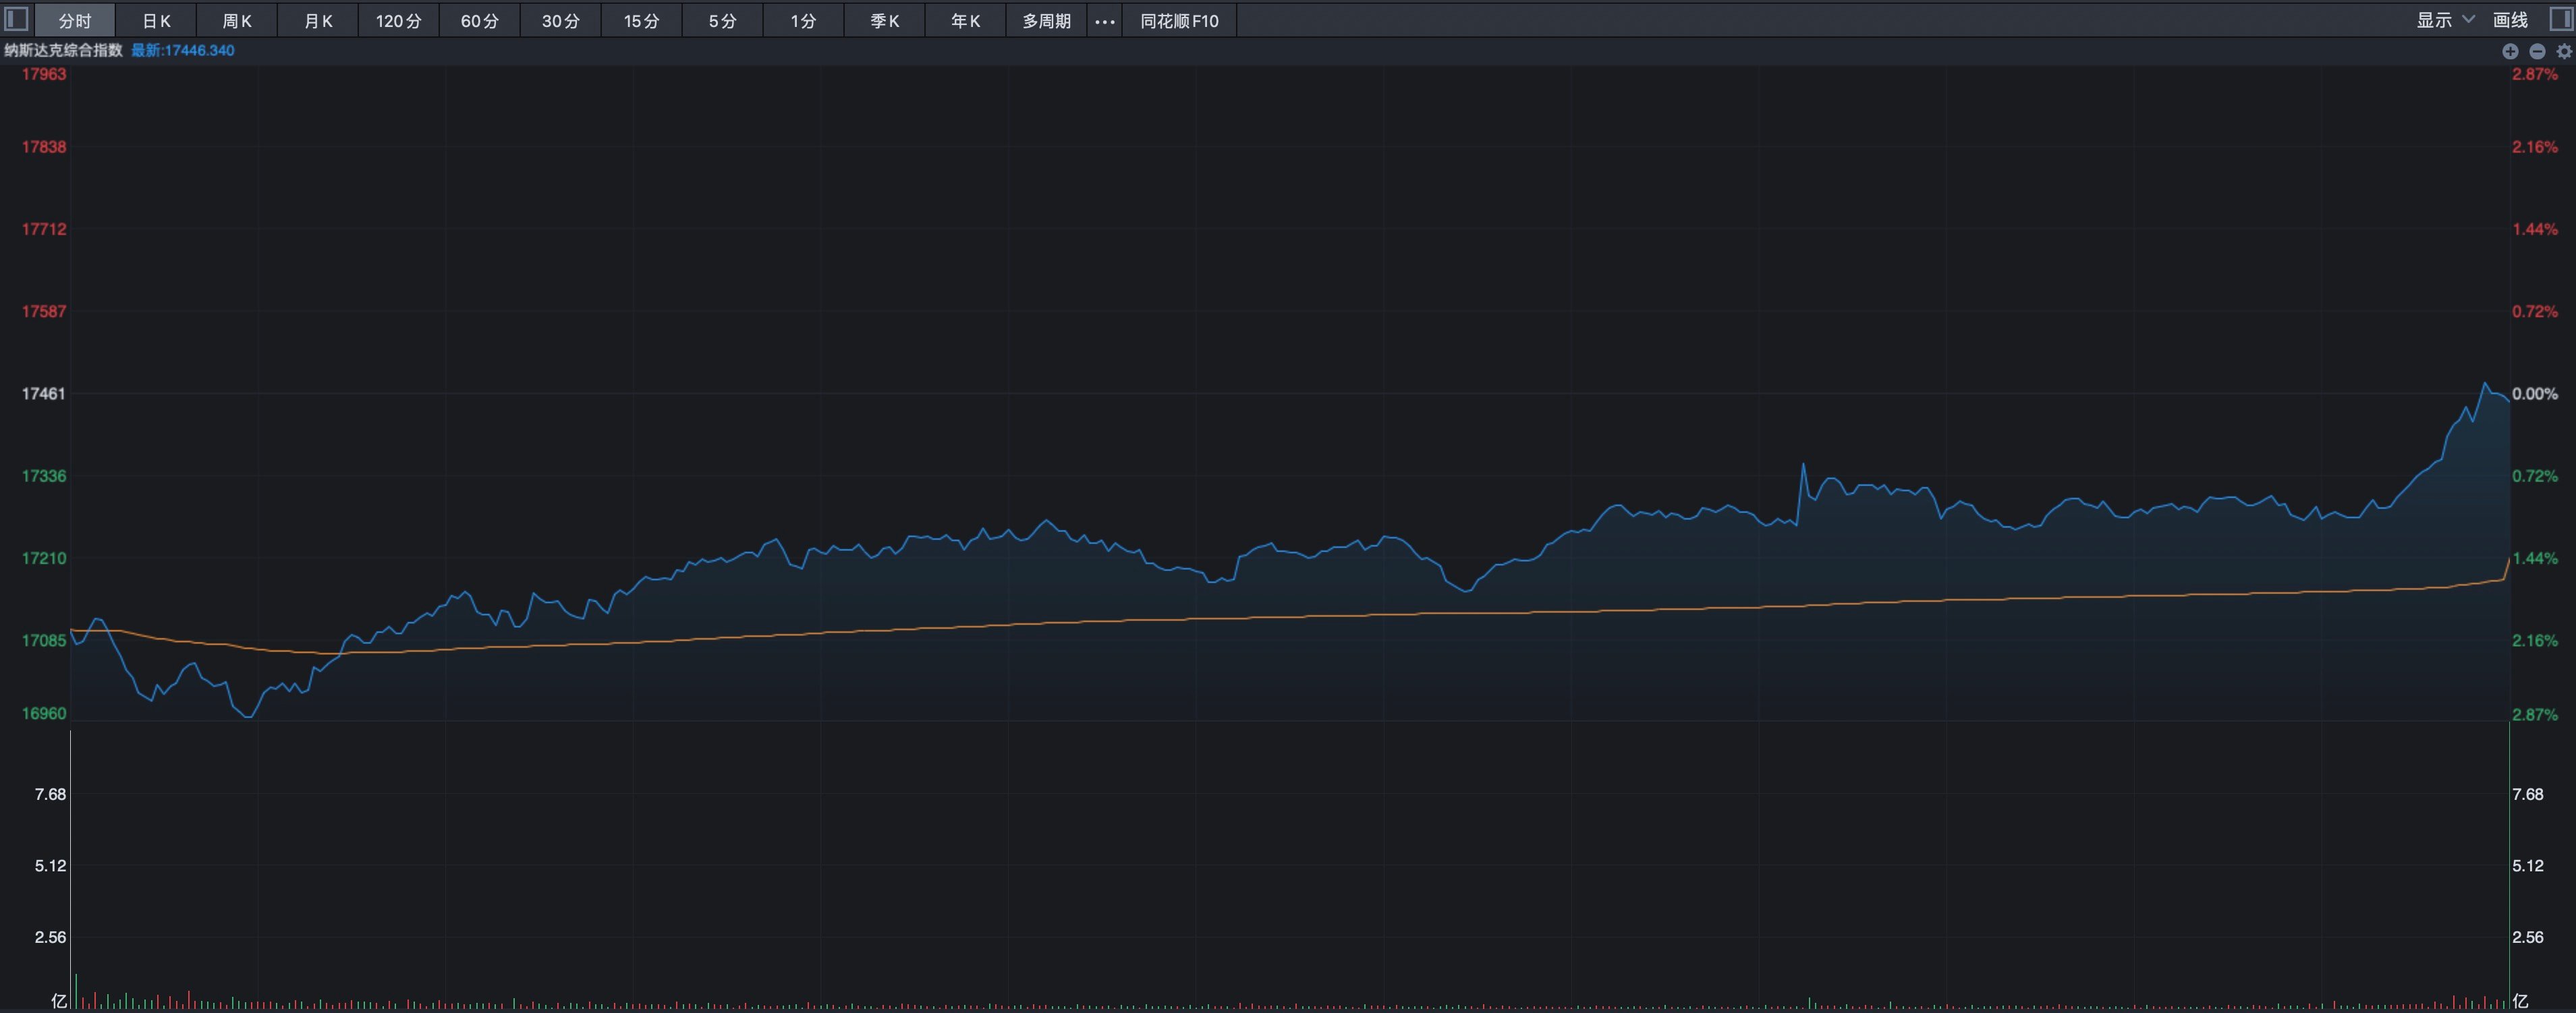Open more periods ellipsis menu
This screenshot has height=1013, width=2576.
[1104, 21]
